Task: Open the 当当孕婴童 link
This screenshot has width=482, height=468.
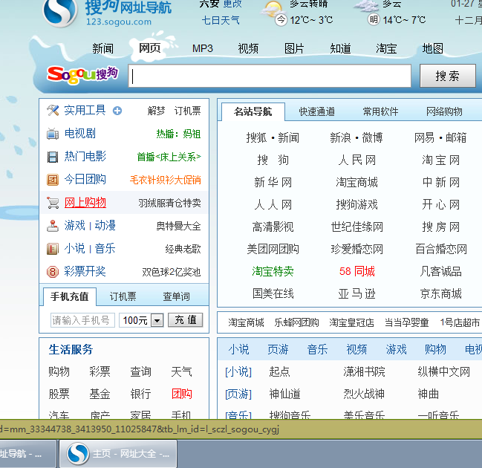Action: (406, 323)
